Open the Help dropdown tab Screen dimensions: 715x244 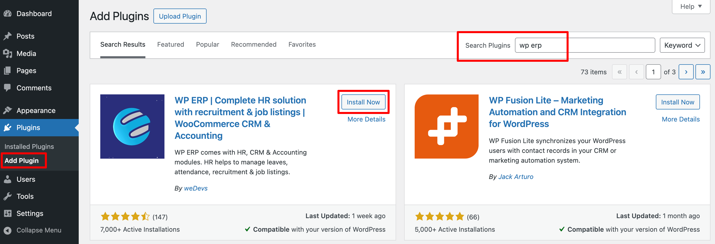pos(691,6)
